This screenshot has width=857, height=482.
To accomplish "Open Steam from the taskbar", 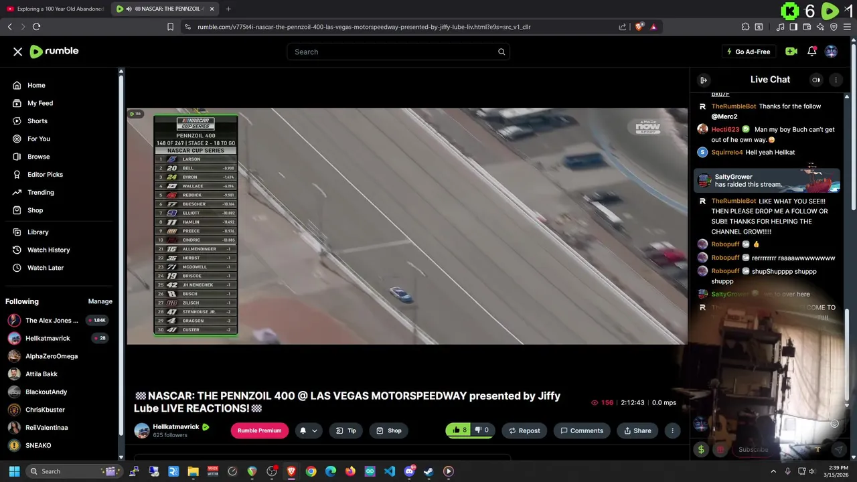I will tap(428, 471).
